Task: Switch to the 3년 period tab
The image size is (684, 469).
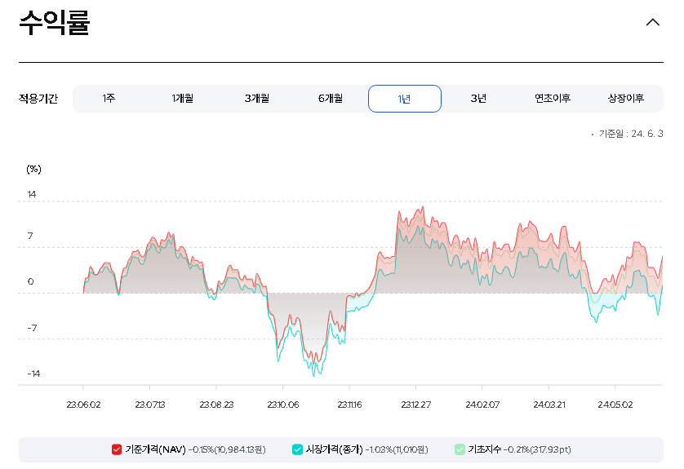Action: (478, 99)
